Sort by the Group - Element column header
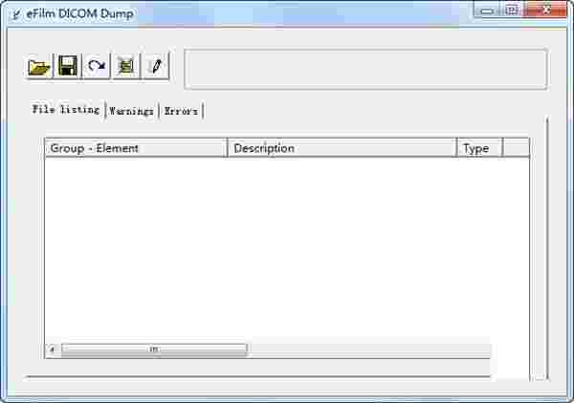Image resolution: width=574 pixels, height=403 pixels. point(136,148)
